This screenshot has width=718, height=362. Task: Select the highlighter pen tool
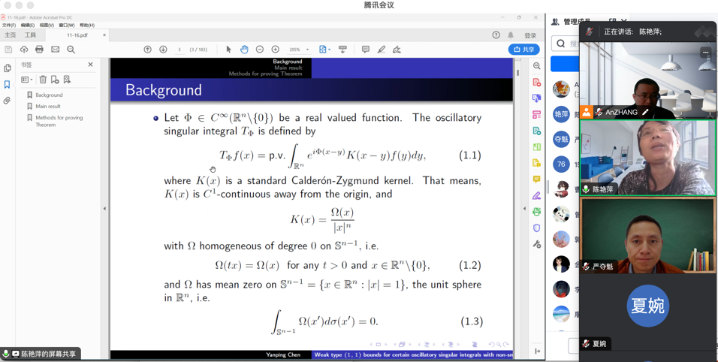[382, 50]
